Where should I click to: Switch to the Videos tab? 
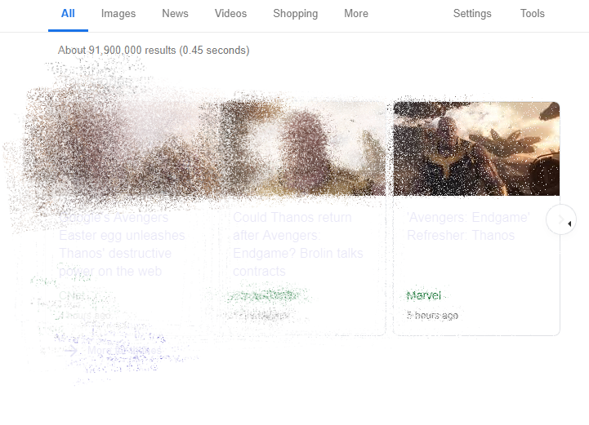pos(230,14)
